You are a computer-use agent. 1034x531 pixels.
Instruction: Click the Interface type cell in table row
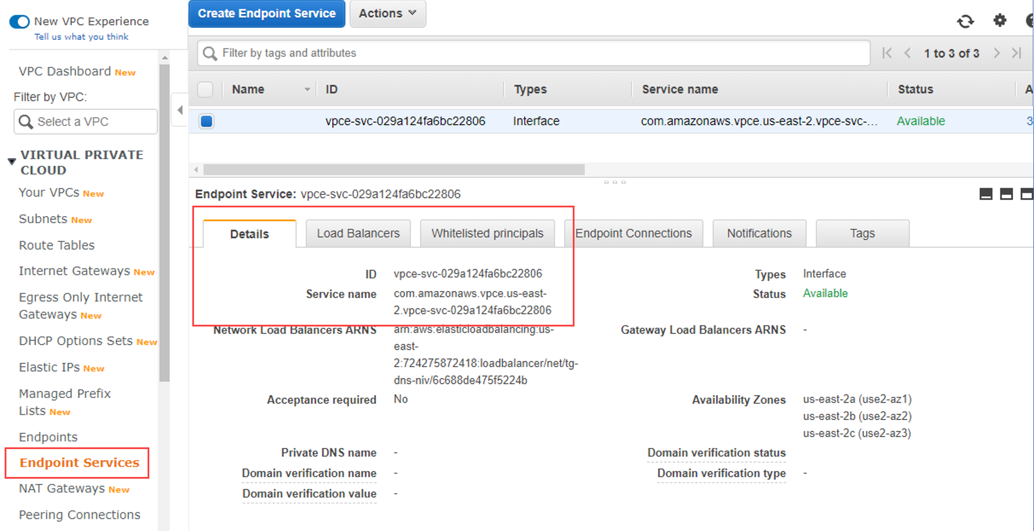(536, 121)
